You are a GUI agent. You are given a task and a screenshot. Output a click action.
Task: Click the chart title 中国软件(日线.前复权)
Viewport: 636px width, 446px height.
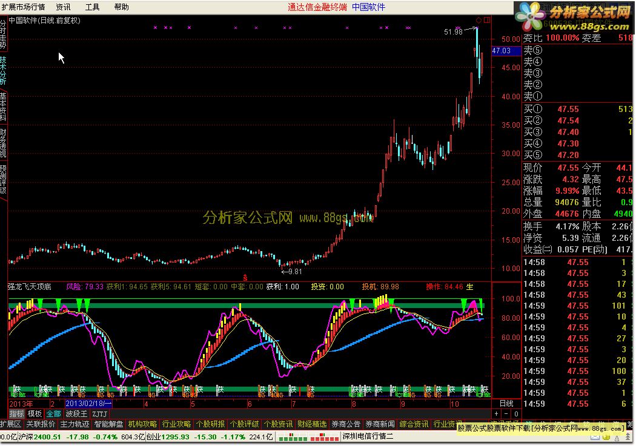45,20
